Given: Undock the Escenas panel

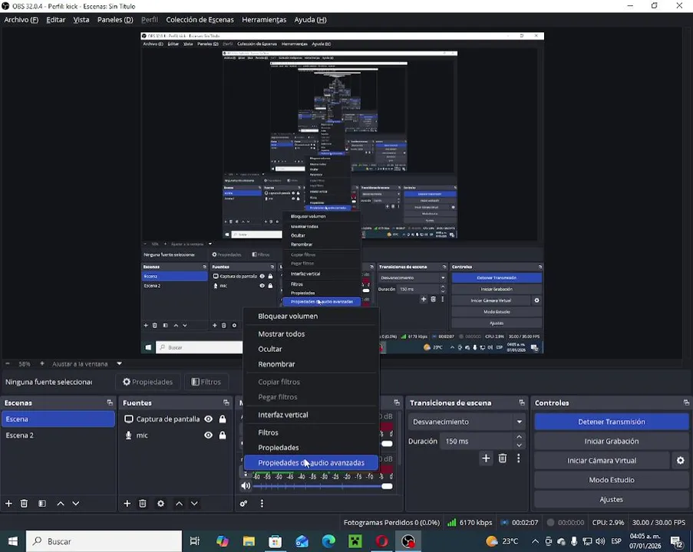Looking at the screenshot, I should pos(110,402).
